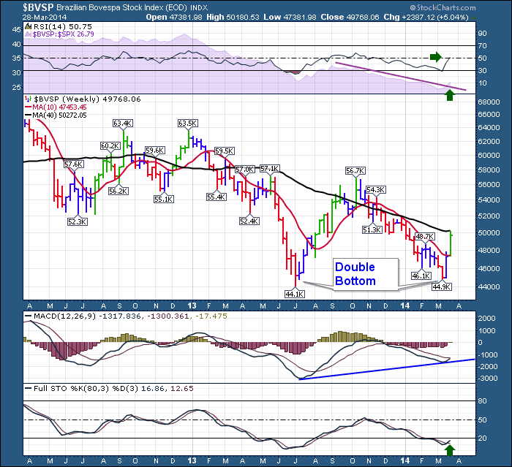The image size is (512, 467).
Task: Click the 90 RSI axis label
Action: pyautogui.click(x=482, y=34)
